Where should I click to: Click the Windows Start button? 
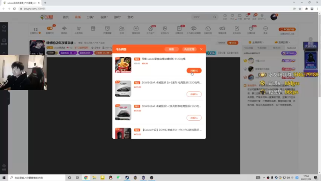[x=4, y=178]
